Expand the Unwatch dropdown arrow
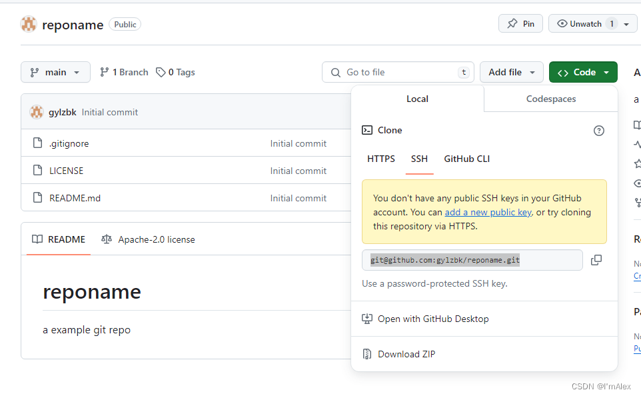 pos(626,24)
